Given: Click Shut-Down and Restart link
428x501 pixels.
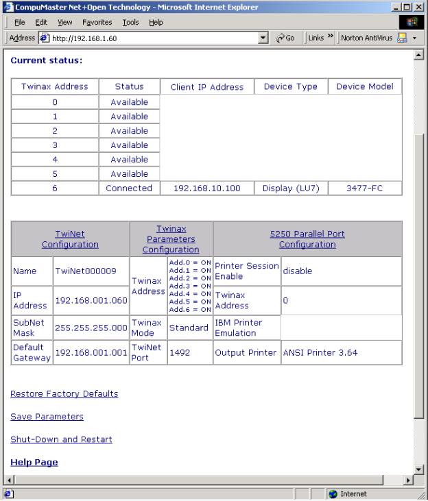Looking at the screenshot, I should [61, 439].
